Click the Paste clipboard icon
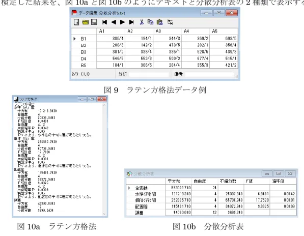The height and width of the screenshot is (236, 304). click(x=159, y=22)
